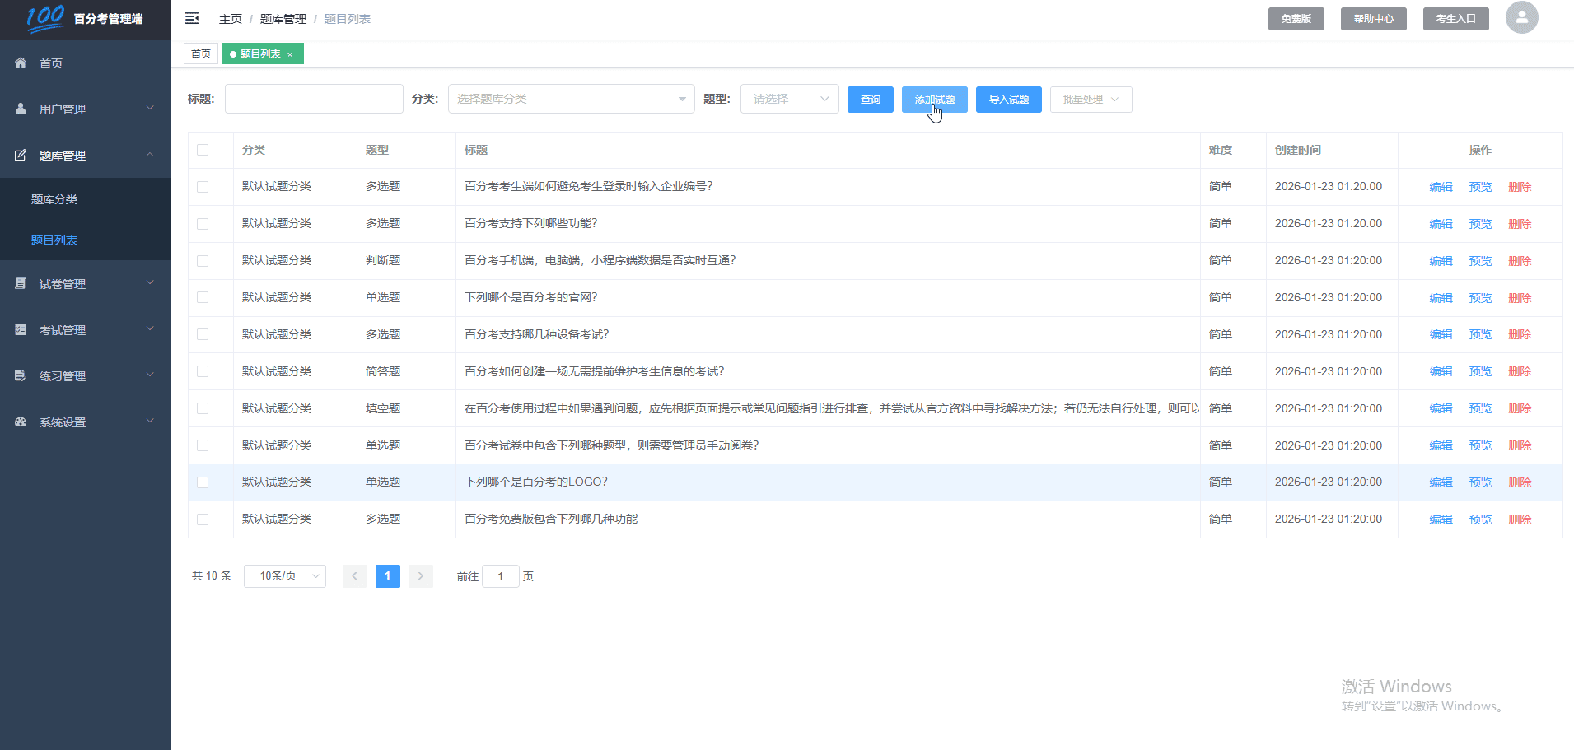
Task: Check the select-all checkbox in table header
Action: point(203,150)
